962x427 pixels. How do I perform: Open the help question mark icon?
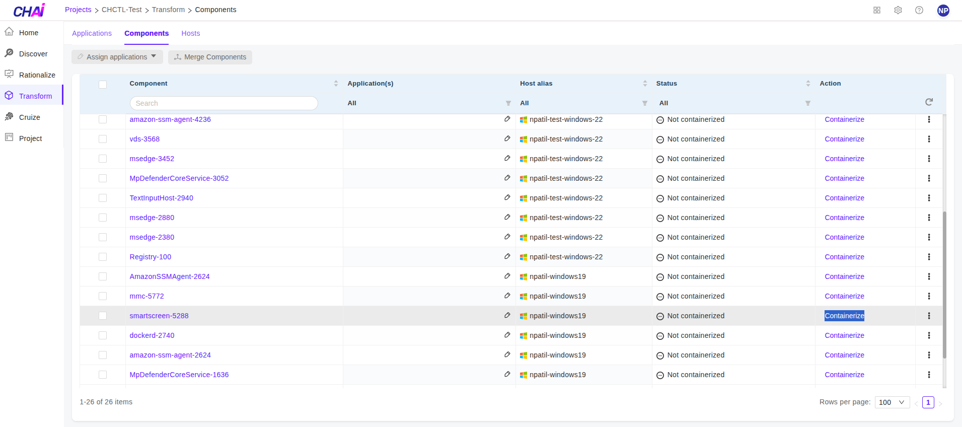point(919,10)
